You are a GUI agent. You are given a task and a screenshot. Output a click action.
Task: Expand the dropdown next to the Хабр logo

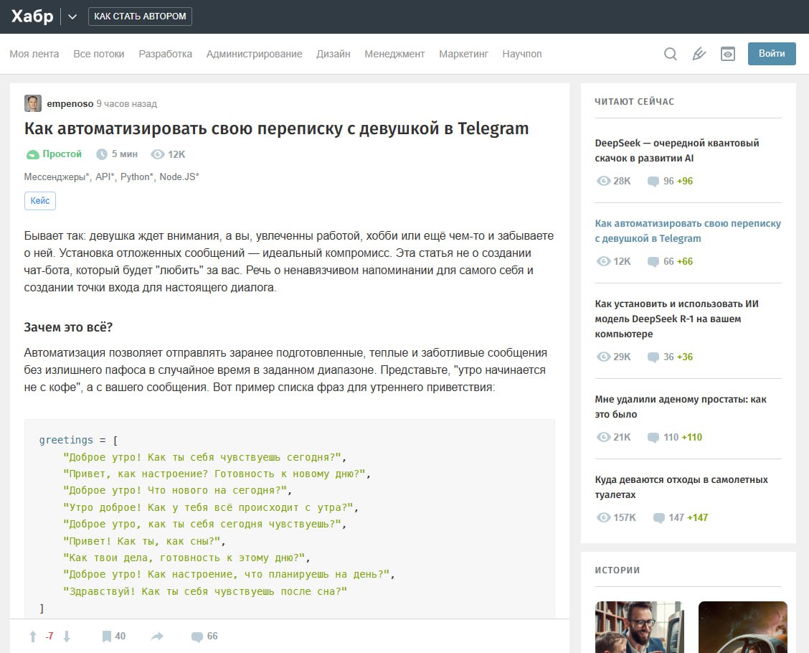(72, 17)
